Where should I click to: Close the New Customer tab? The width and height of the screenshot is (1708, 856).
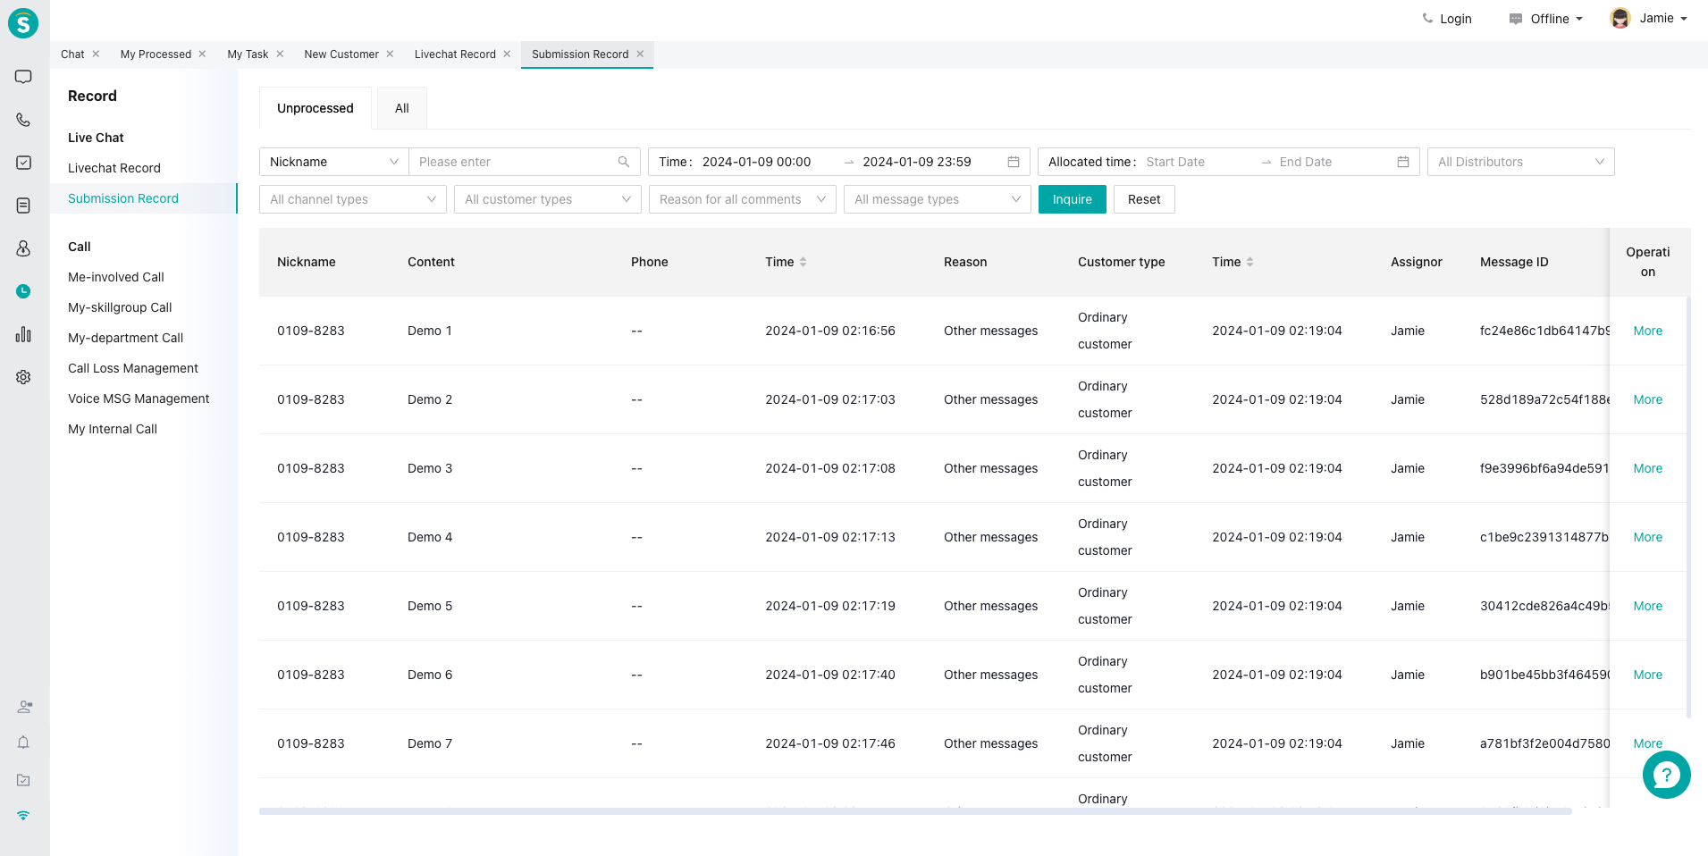pos(390,54)
